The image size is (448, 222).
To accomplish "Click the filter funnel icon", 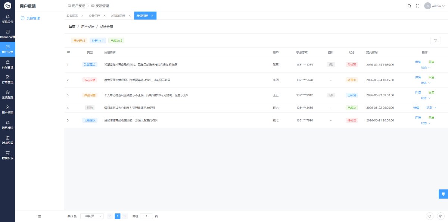I will click(435, 41).
